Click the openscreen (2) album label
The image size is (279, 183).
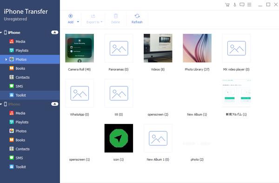[x=158, y=114]
